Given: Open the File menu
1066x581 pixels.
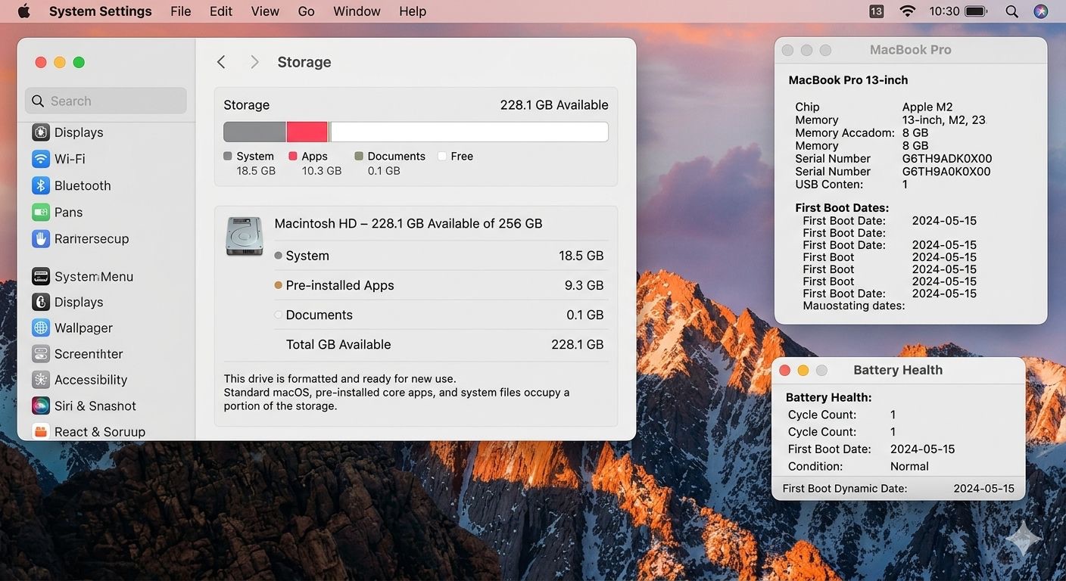Looking at the screenshot, I should [x=181, y=11].
